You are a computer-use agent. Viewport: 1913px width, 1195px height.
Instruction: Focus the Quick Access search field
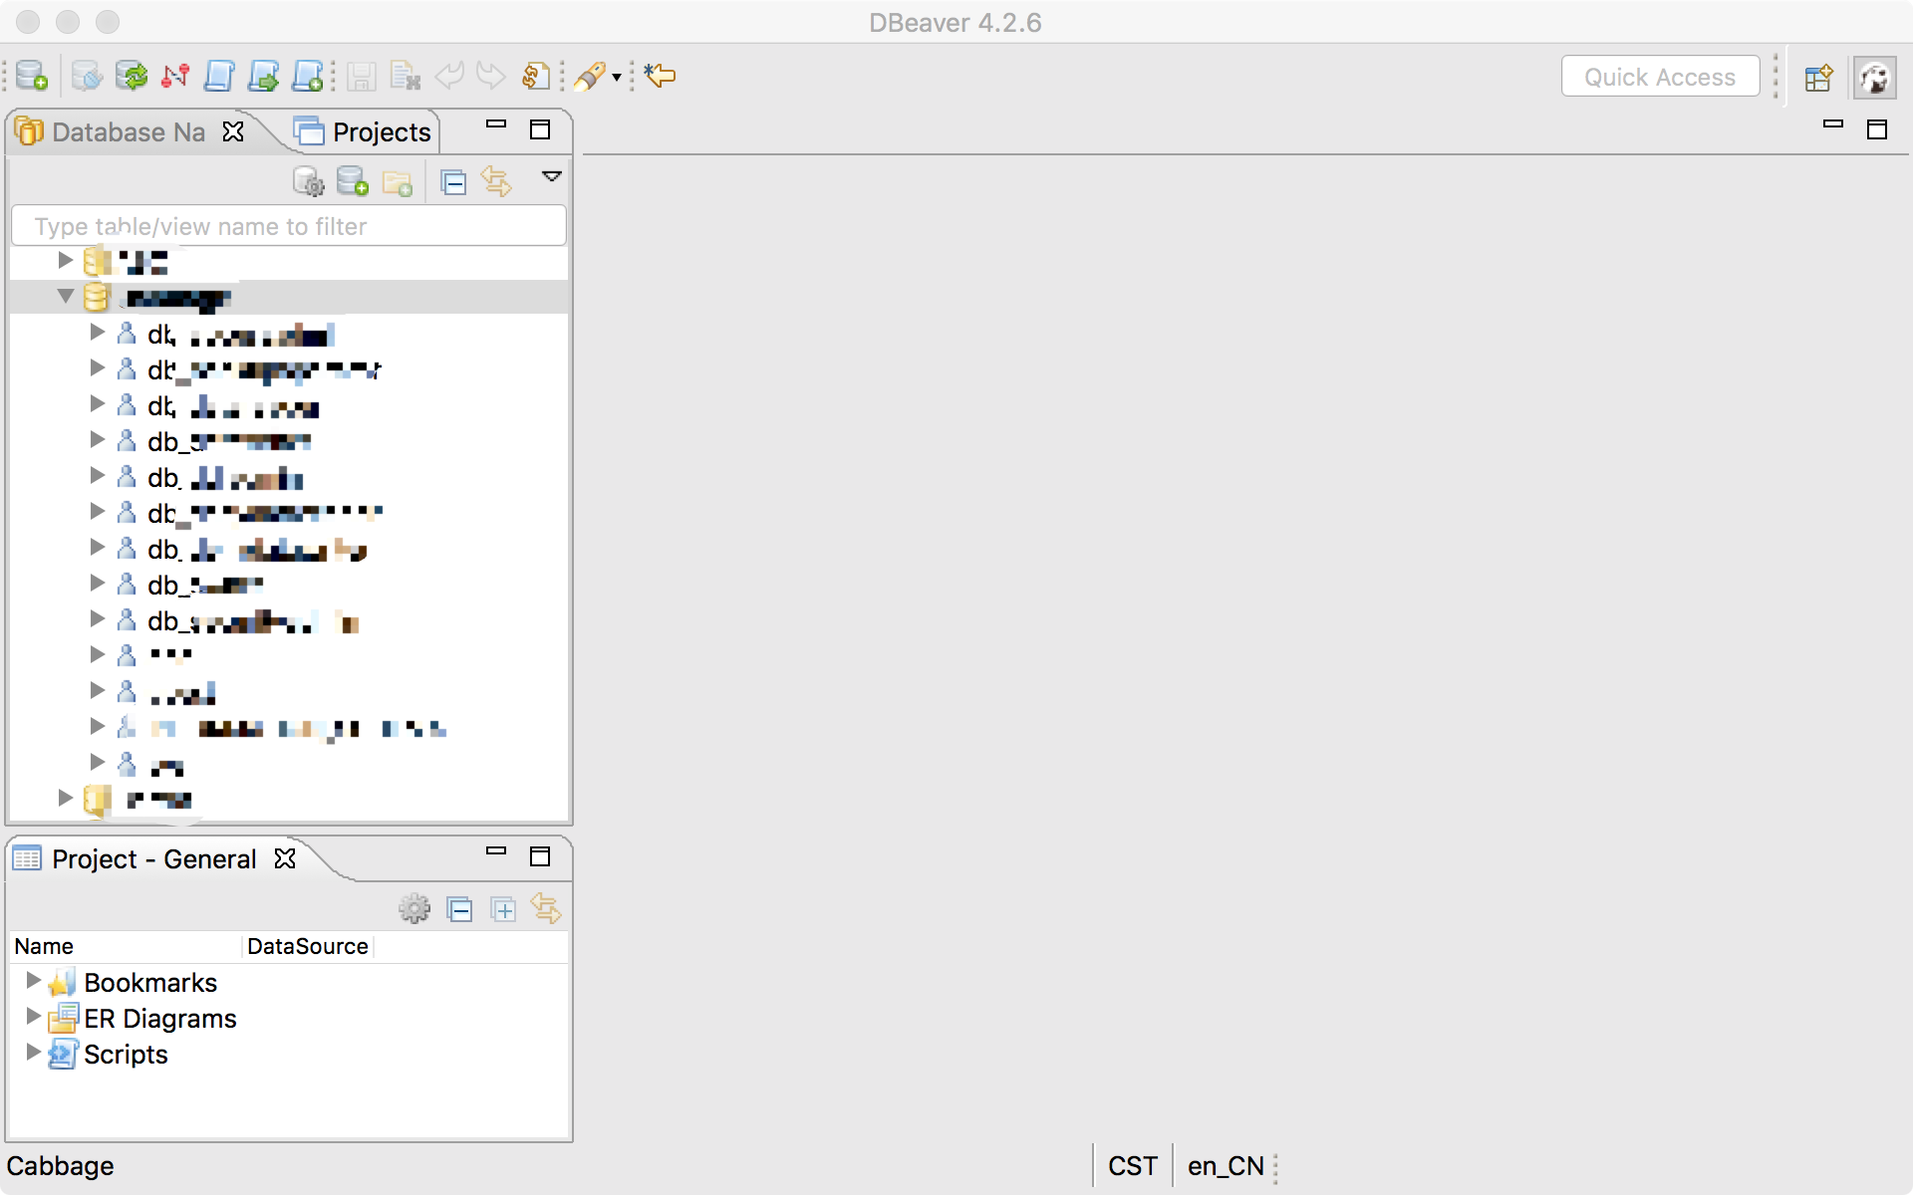coord(1660,77)
